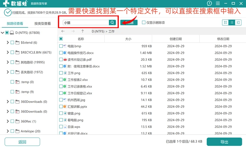
Task: Go up one folder level arrow
Action: click(x=83, y=31)
